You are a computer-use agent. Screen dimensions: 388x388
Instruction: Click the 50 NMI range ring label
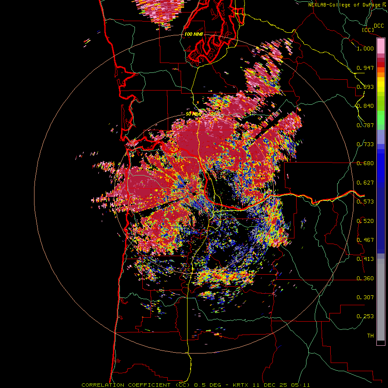[x=194, y=114]
